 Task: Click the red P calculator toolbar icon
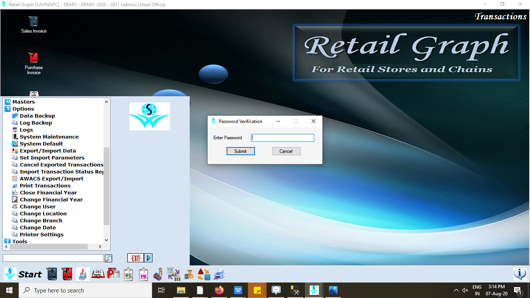coord(113,274)
